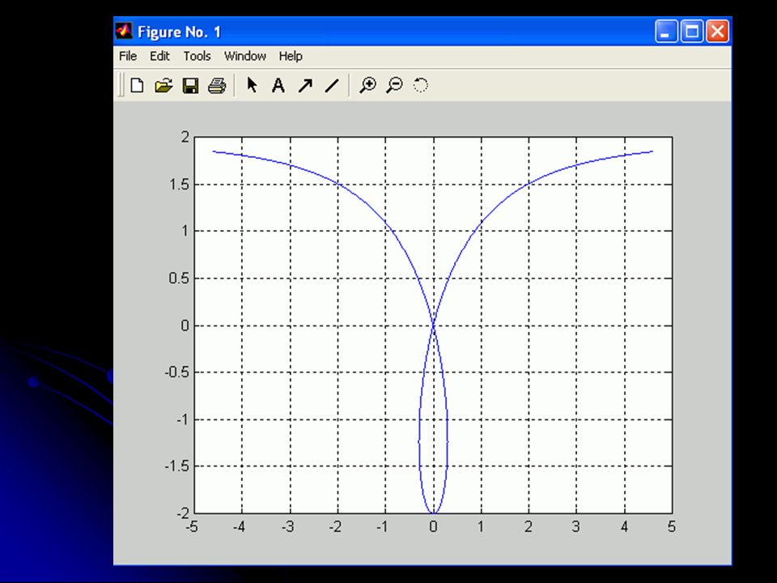
Task: Click the y-axis tick label 2
Action: click(185, 137)
